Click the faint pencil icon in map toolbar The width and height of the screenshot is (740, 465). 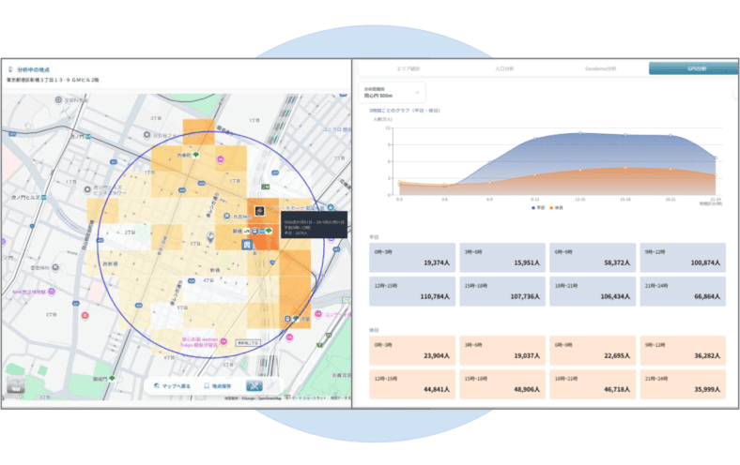coord(271,386)
